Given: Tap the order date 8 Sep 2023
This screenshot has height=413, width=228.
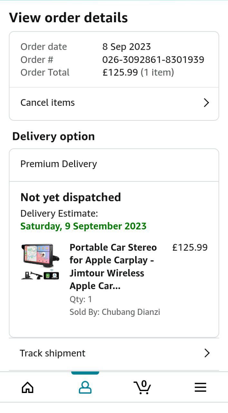Looking at the screenshot, I should click(127, 47).
